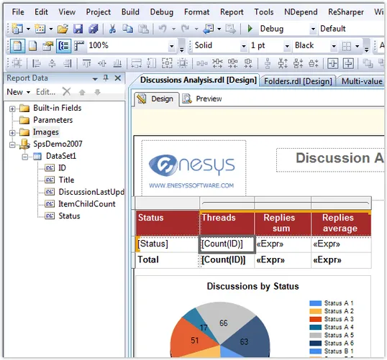387x360 pixels.
Task: Click the Enesys logo image in the report
Action: point(193,168)
